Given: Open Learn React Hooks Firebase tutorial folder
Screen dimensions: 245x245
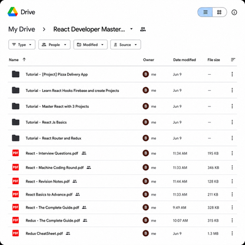Looking at the screenshot, I should [x=72, y=91].
